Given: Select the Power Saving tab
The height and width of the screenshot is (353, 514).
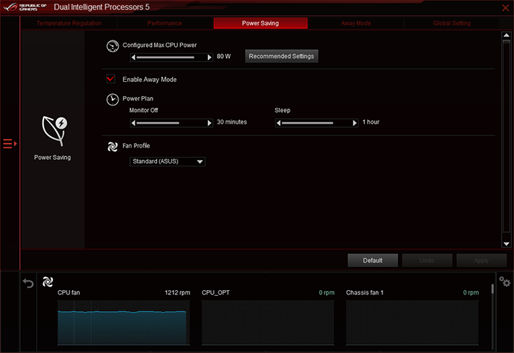Looking at the screenshot, I should coord(260,23).
